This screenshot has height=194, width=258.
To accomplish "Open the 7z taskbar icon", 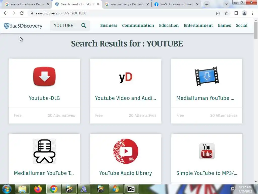I will click(131, 189).
